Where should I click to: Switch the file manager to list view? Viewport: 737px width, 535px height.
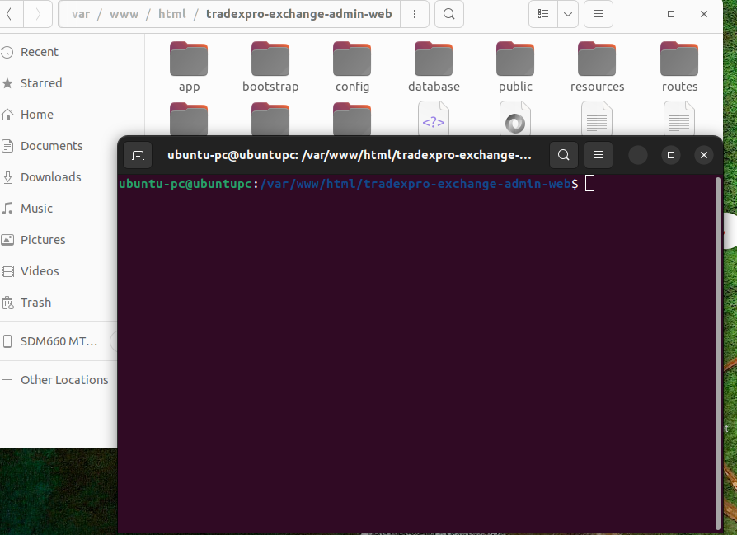click(543, 14)
